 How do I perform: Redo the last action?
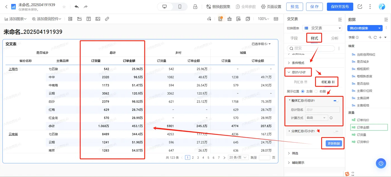coord(85,7)
